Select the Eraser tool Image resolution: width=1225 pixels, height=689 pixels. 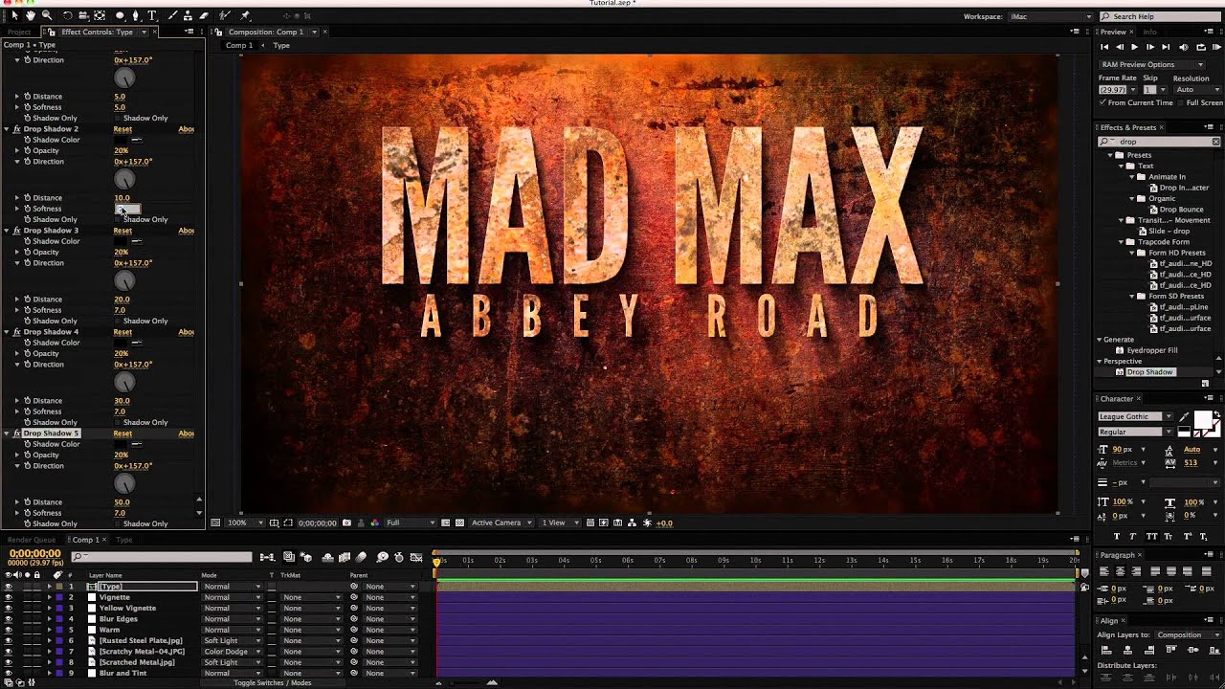pos(204,15)
